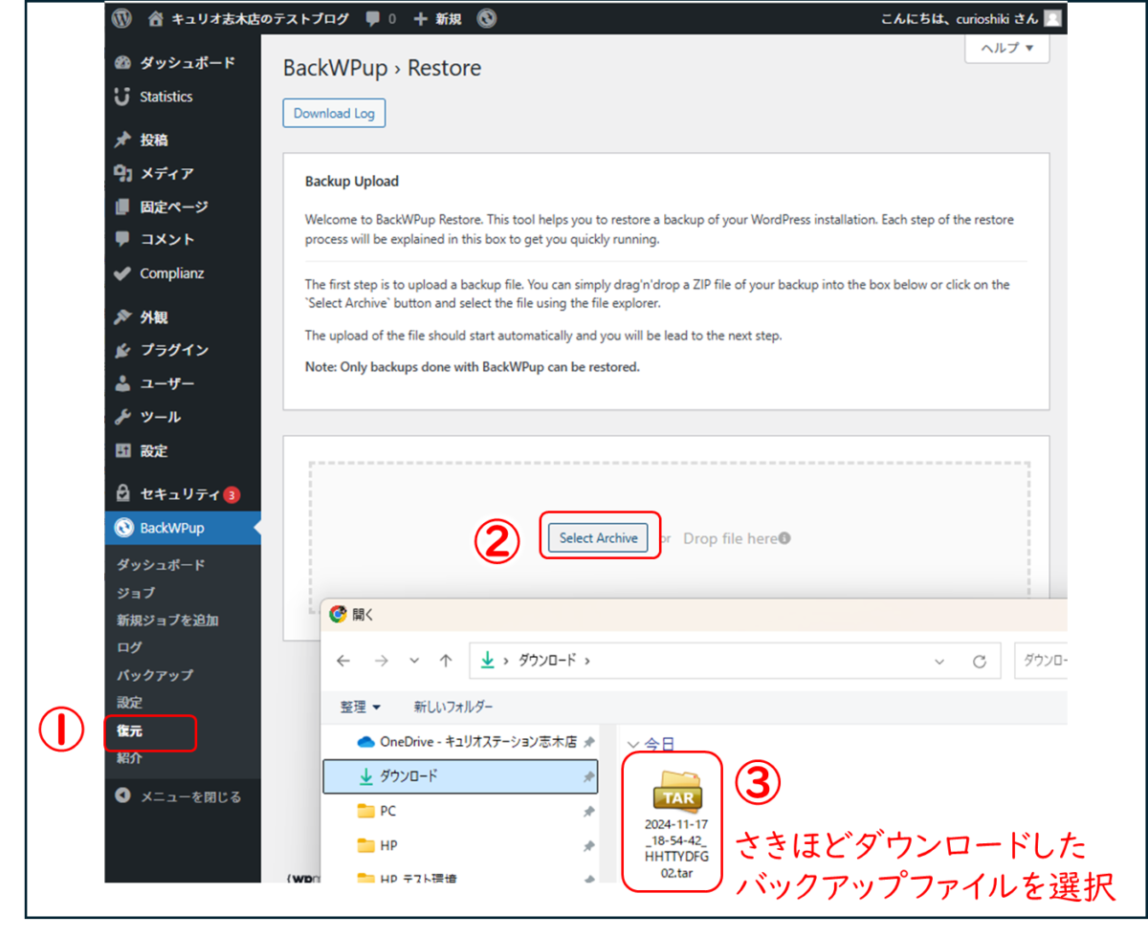Open the 整理 dropdown menu

360,708
